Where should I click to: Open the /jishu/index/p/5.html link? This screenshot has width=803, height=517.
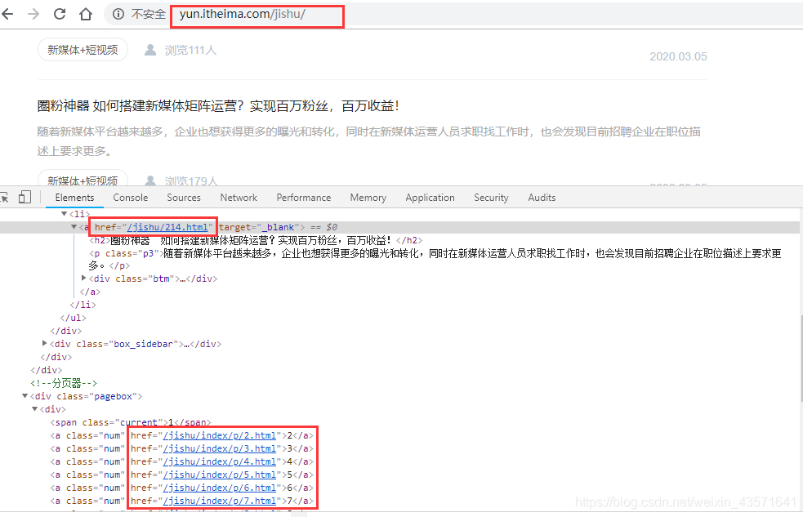(220, 475)
